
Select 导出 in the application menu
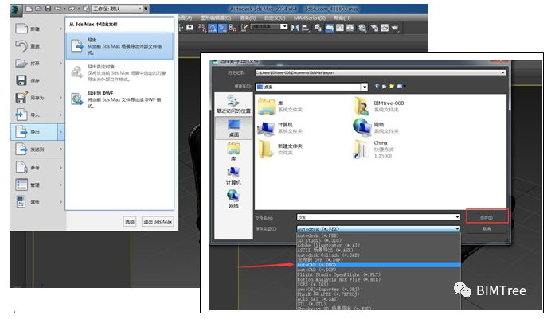pyautogui.click(x=37, y=132)
